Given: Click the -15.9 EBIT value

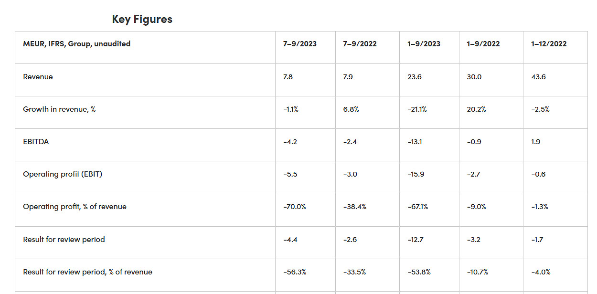Looking at the screenshot, I should [x=416, y=174].
